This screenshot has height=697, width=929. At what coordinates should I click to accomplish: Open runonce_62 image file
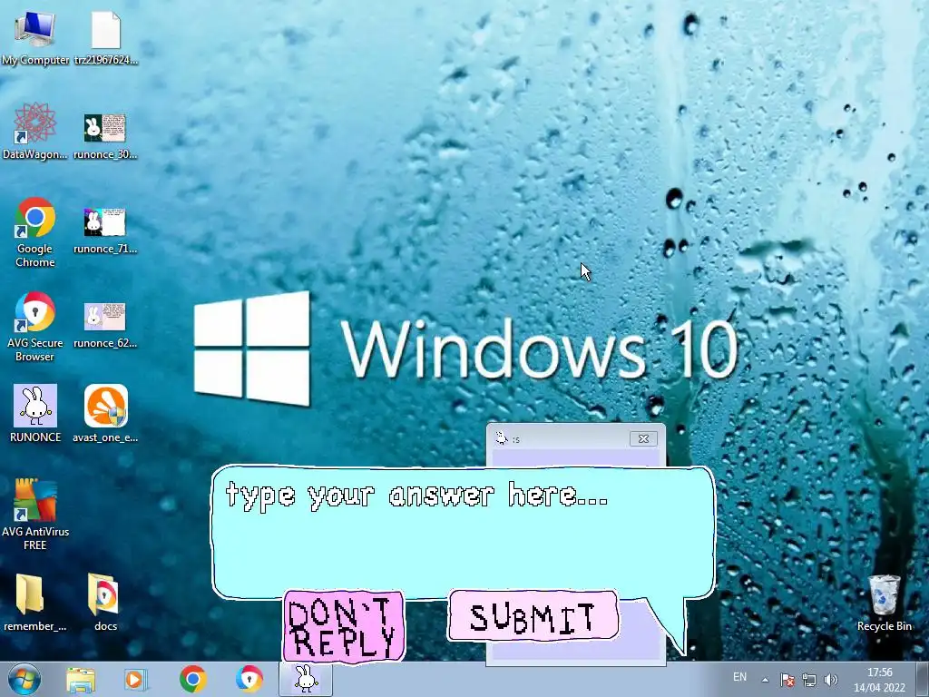click(105, 325)
